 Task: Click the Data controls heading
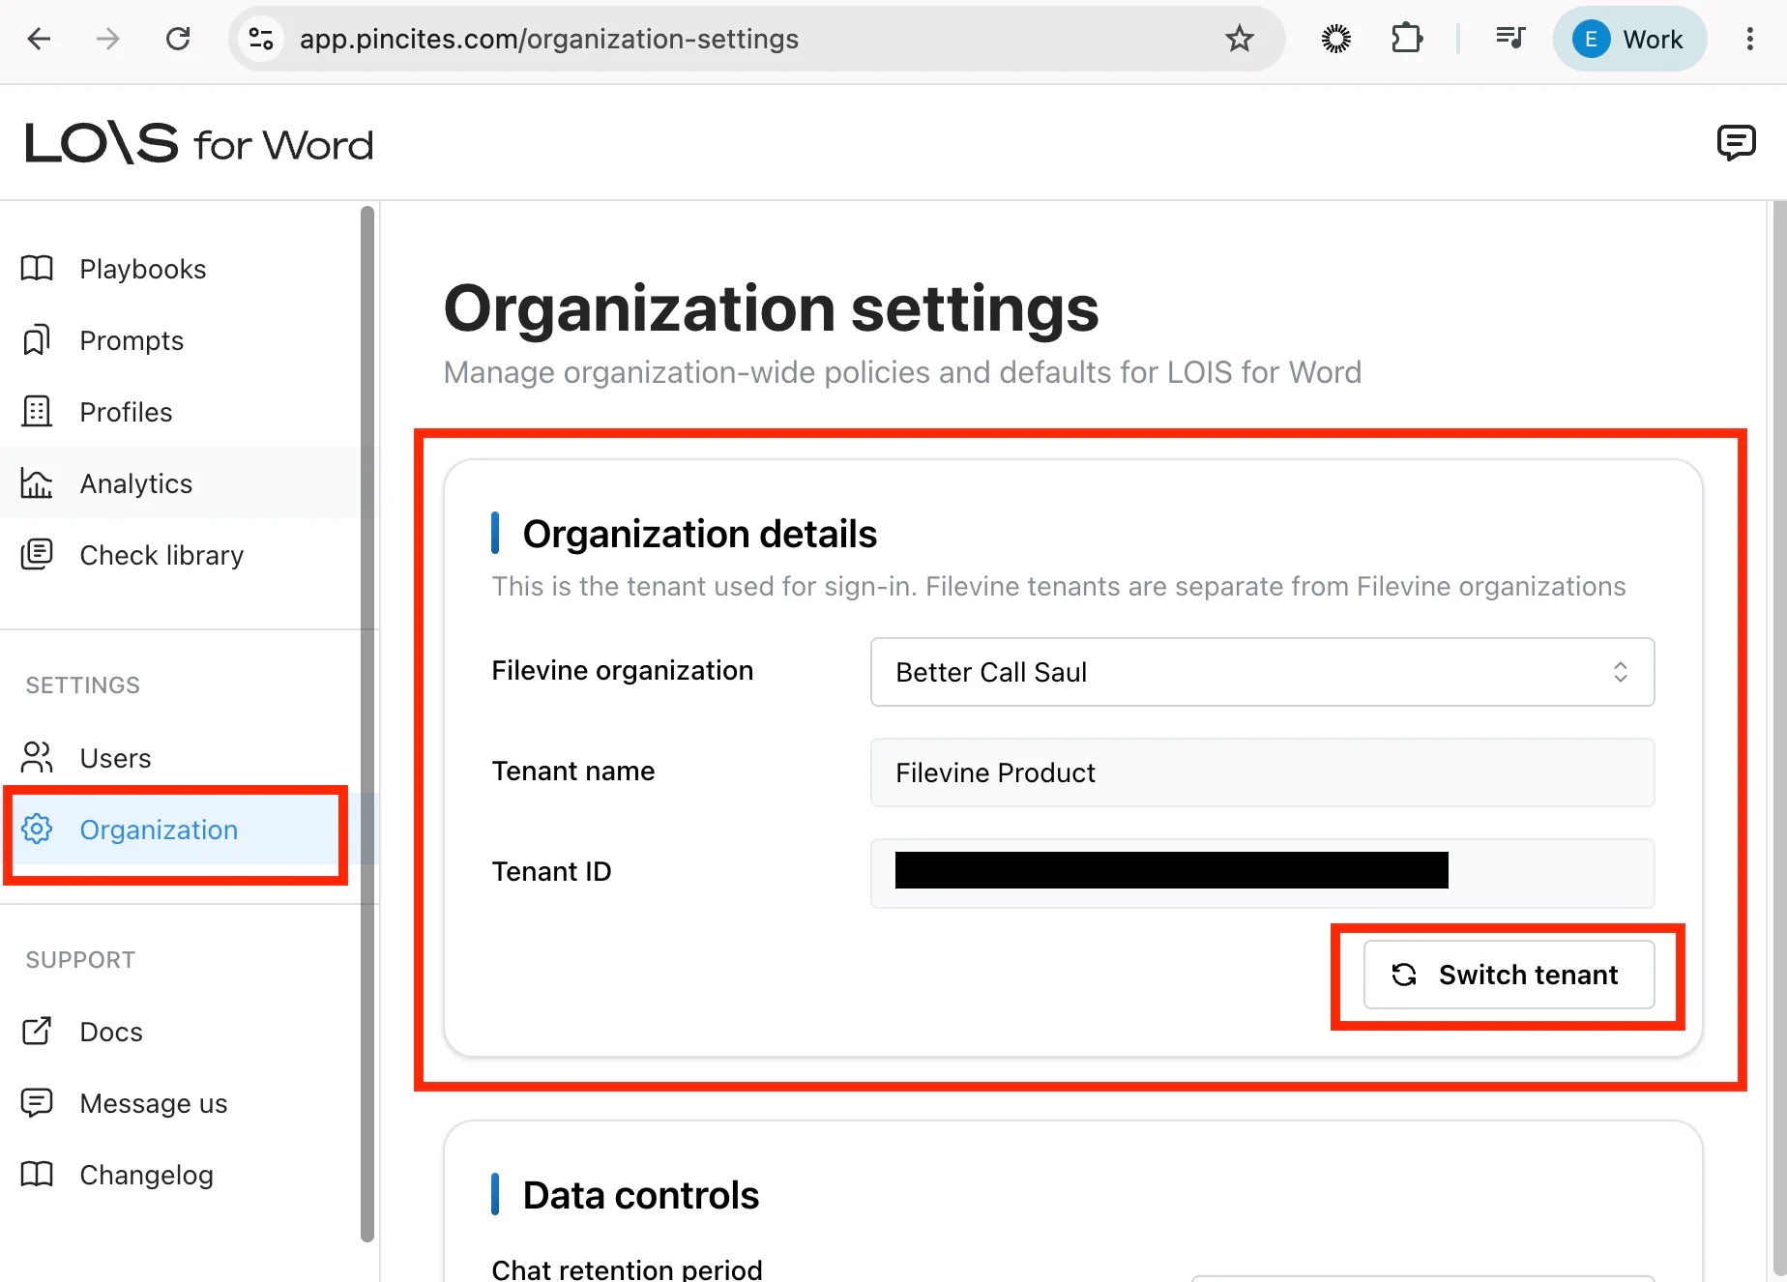pos(641,1195)
